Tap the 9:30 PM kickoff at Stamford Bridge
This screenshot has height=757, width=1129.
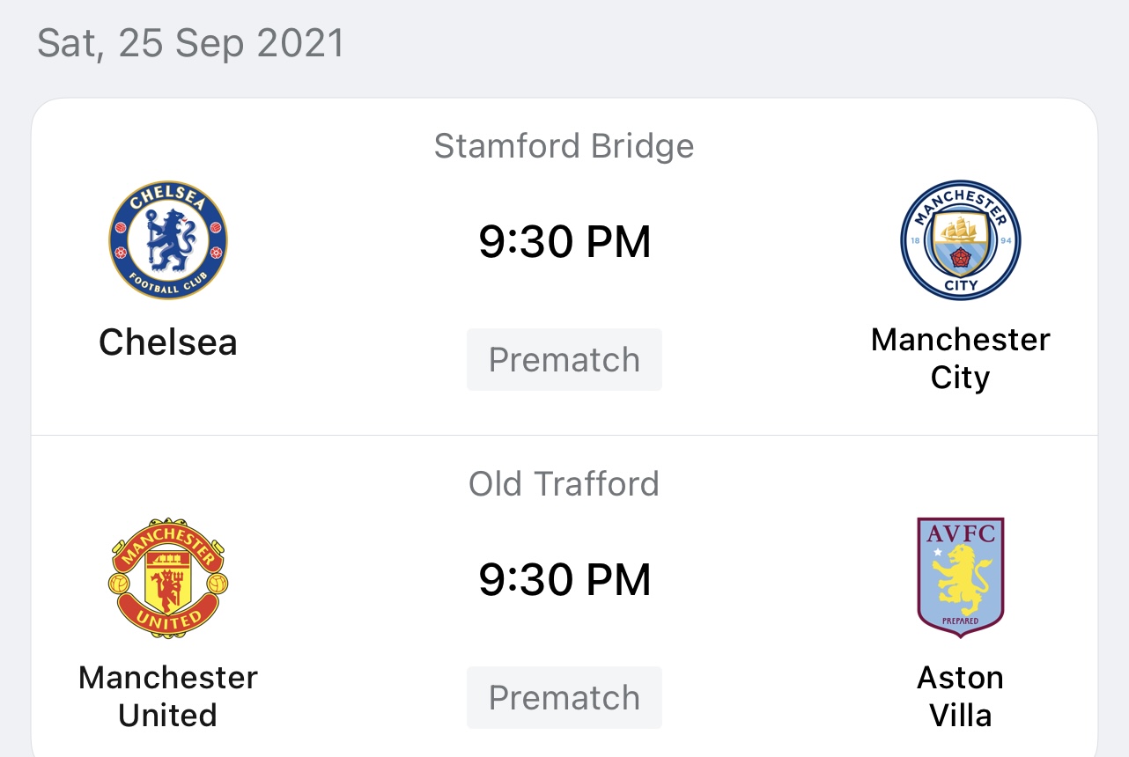564,242
